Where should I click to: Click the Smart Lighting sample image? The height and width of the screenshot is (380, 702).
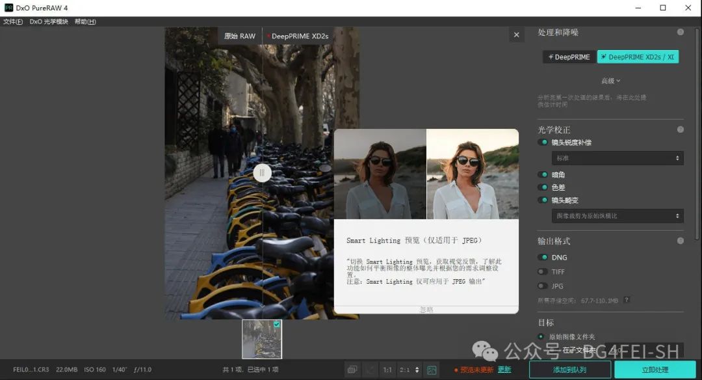(x=426, y=174)
